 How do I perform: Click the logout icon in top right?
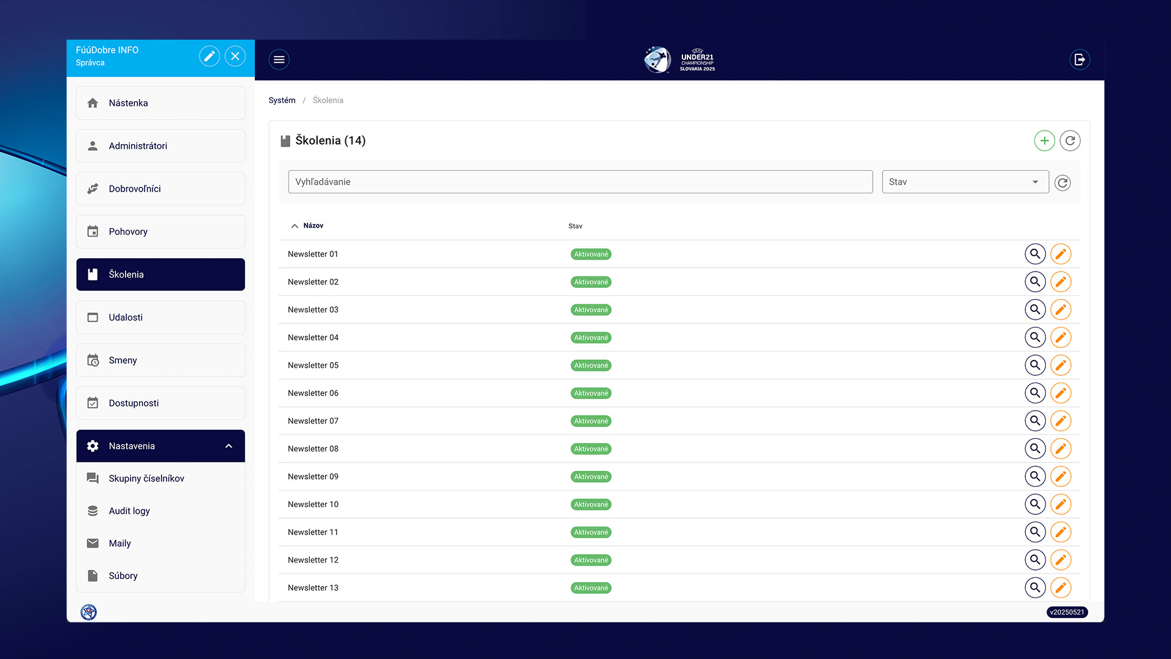coord(1080,59)
